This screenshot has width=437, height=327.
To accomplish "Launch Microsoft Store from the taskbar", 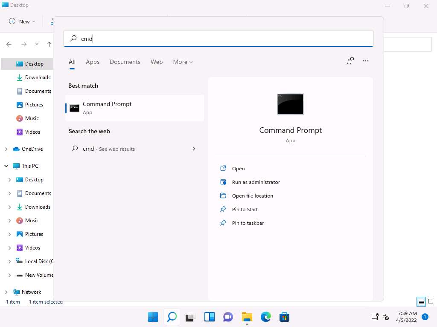I will (x=285, y=317).
